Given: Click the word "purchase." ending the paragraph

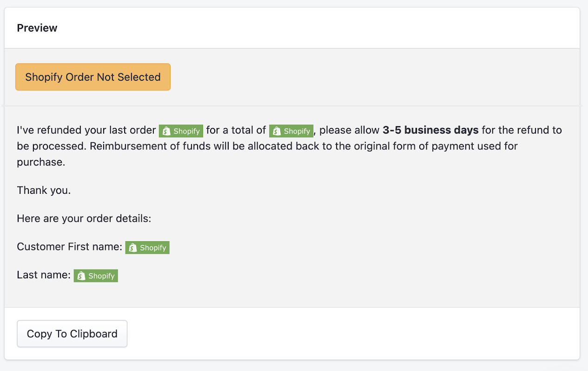Looking at the screenshot, I should 41,162.
